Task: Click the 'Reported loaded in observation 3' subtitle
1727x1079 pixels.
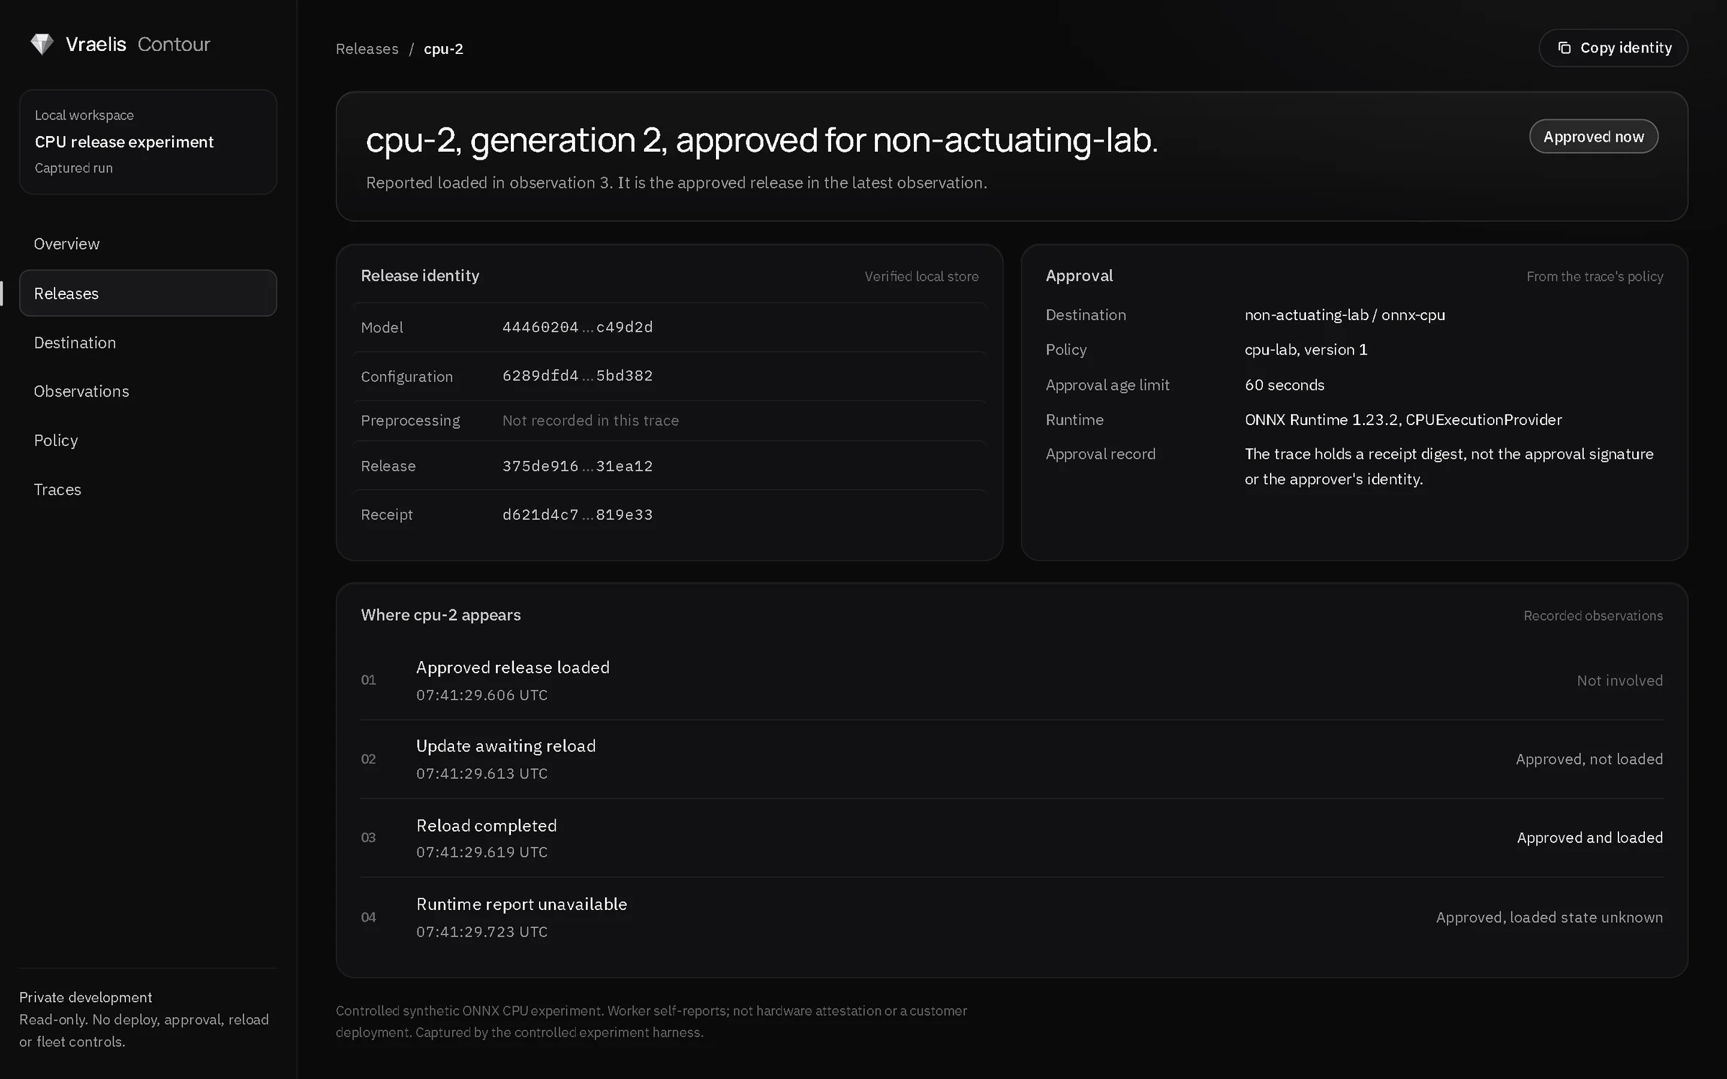Action: tap(676, 183)
